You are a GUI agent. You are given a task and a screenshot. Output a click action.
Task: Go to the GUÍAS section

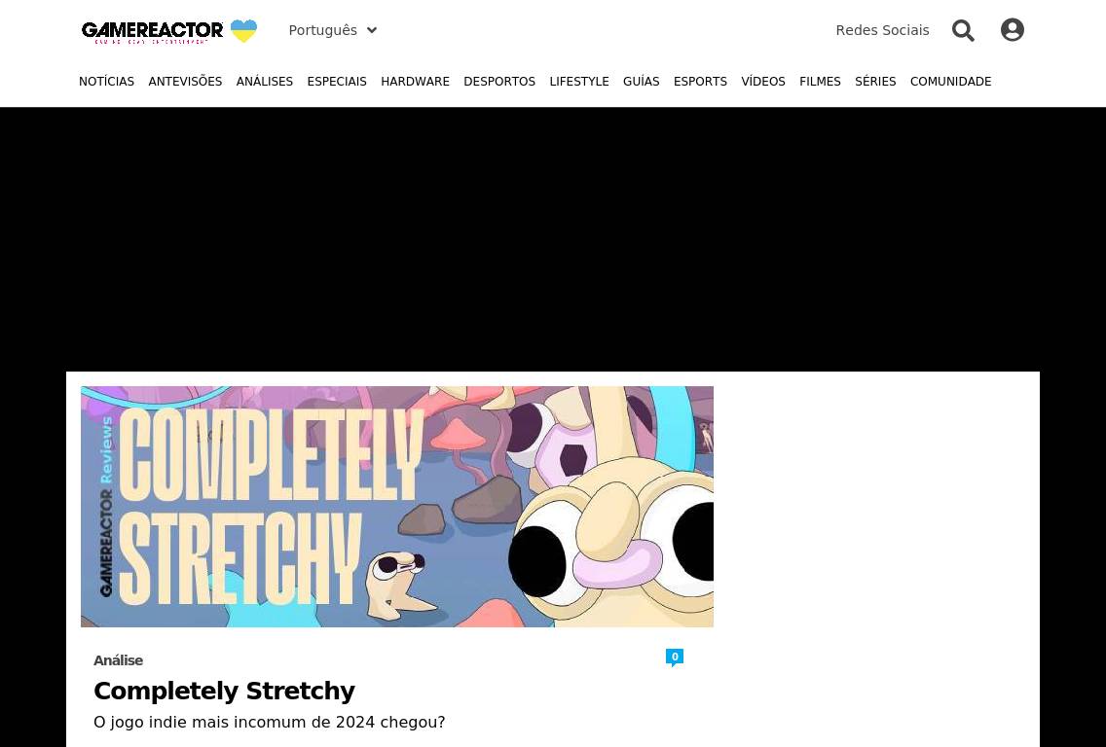pos(642,82)
